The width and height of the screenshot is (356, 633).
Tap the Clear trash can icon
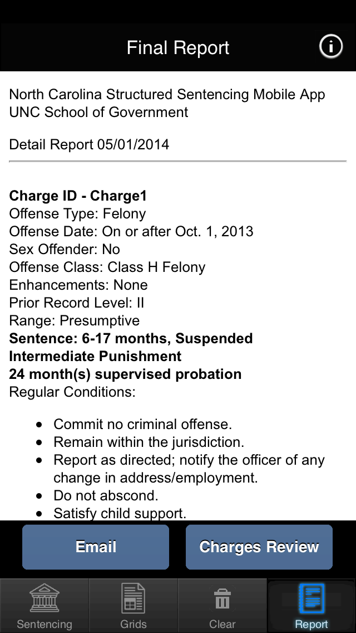[222, 600]
